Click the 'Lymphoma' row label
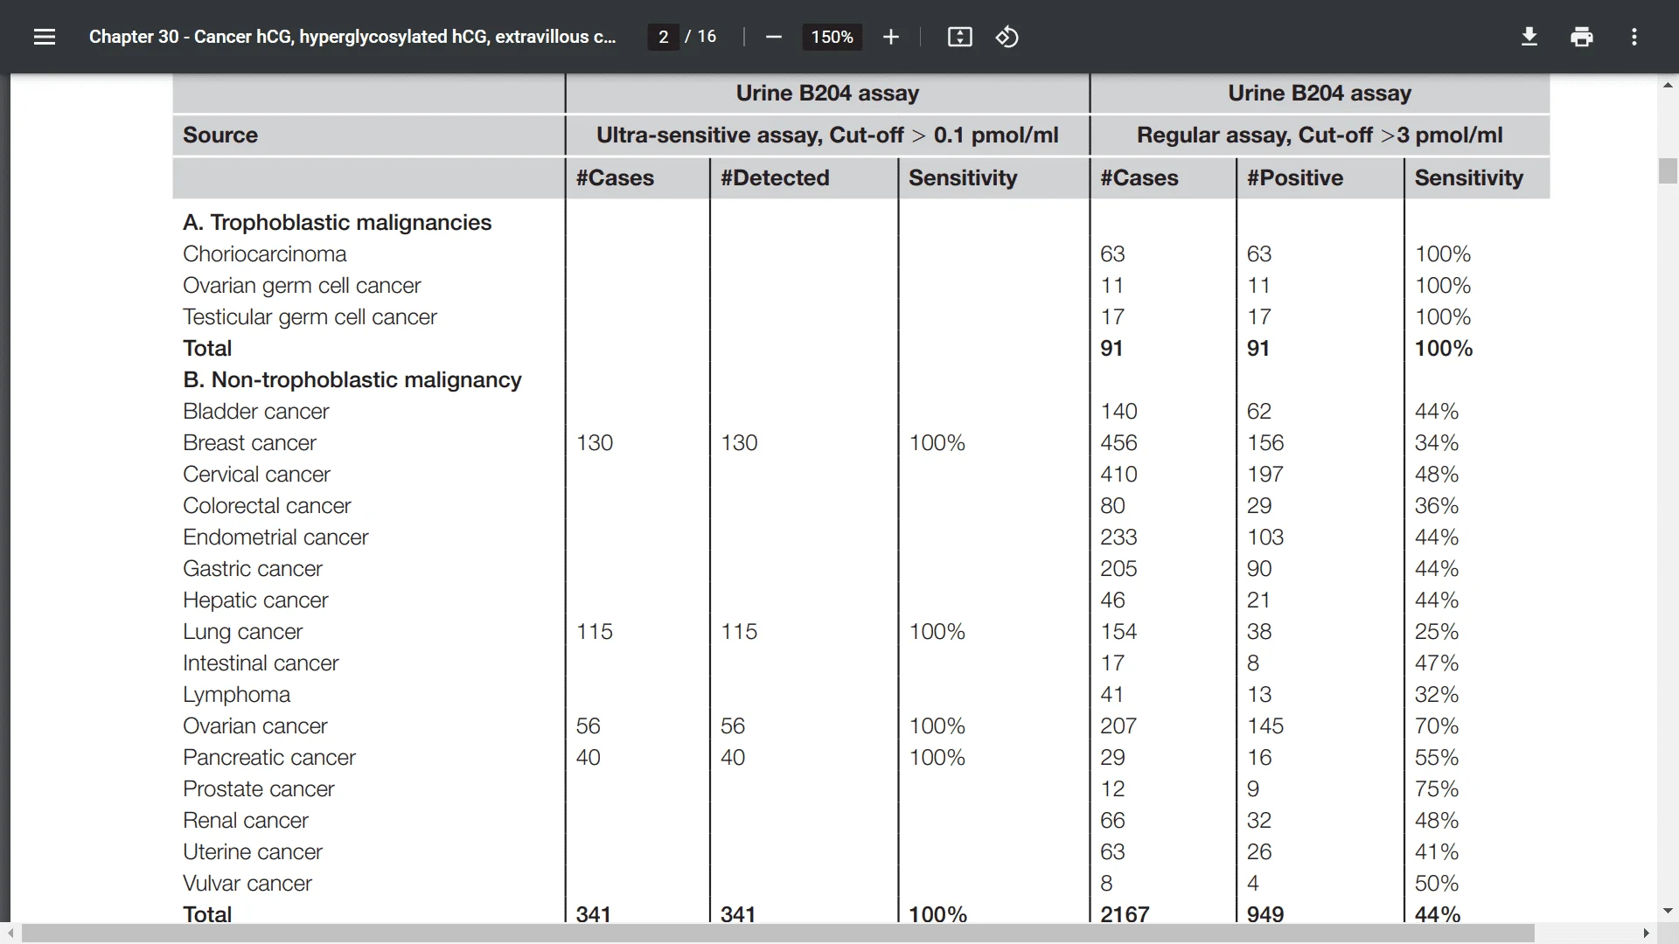 [236, 694]
